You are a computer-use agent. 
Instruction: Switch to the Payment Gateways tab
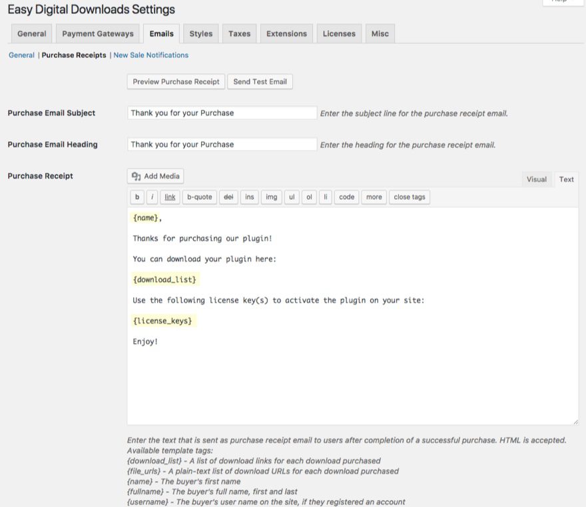(98, 34)
